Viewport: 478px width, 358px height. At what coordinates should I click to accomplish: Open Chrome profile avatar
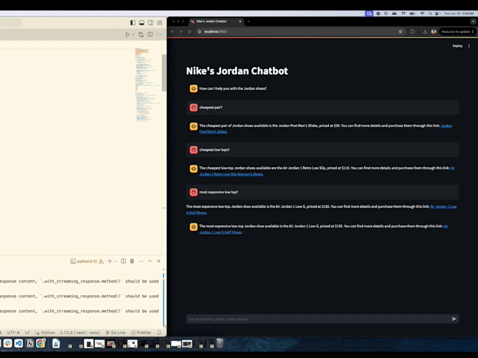[434, 32]
